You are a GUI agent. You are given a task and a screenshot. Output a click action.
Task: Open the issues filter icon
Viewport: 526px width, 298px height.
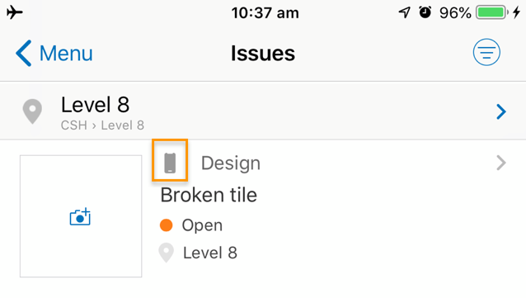click(x=486, y=52)
